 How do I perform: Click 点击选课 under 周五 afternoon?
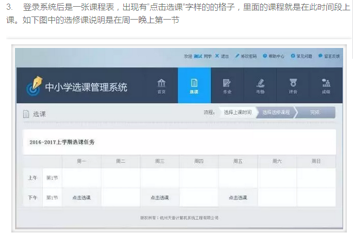click(238, 197)
